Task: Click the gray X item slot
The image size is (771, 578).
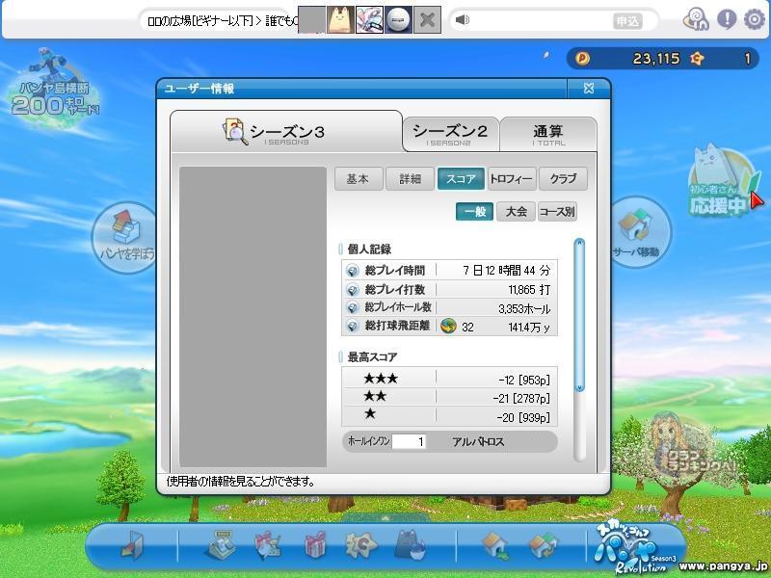Action: 427,19
